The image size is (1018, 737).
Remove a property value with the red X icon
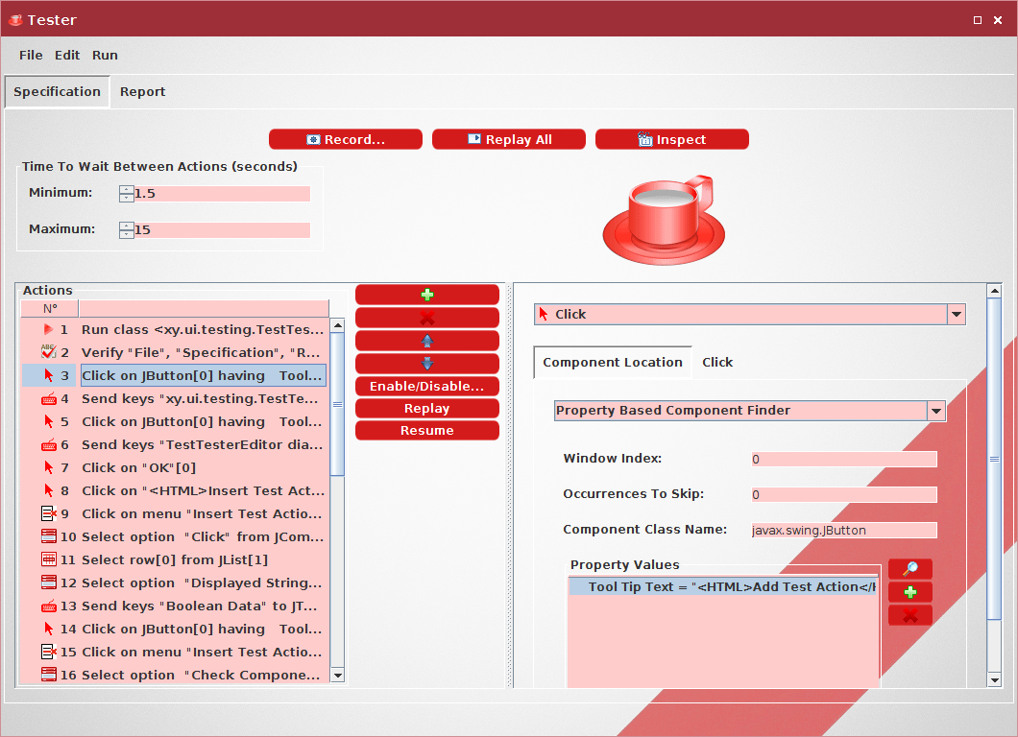(909, 615)
